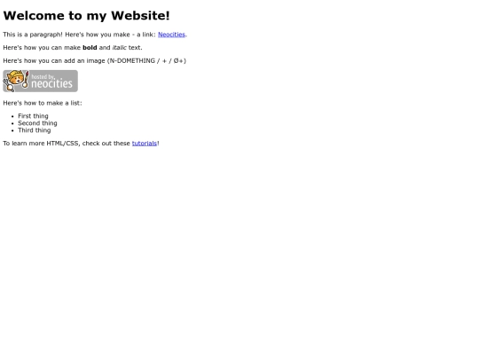Click the hosted by neocities badge image

[40, 81]
